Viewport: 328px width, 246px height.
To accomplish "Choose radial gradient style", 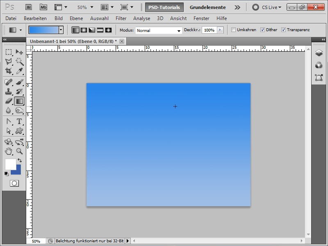I will pyautogui.click(x=84, y=30).
